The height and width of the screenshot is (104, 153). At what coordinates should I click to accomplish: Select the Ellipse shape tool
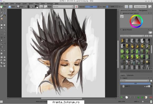coord(4,25)
